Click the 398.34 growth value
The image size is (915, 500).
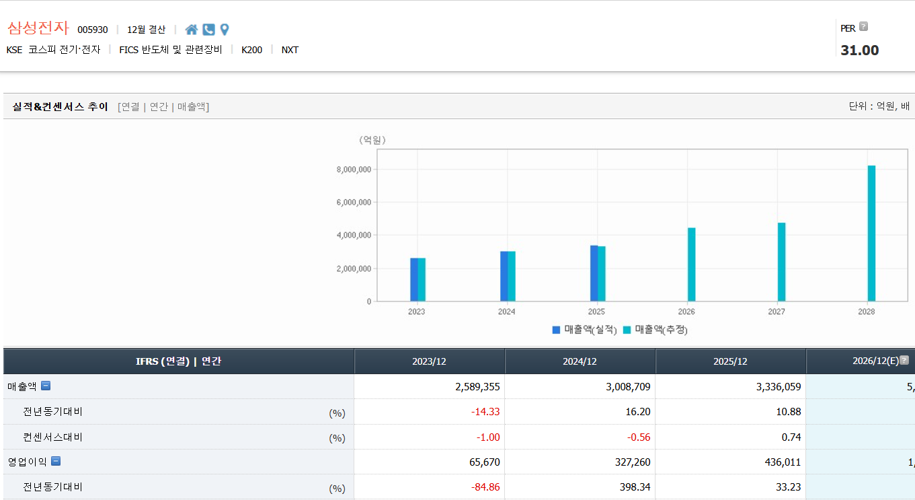point(635,487)
